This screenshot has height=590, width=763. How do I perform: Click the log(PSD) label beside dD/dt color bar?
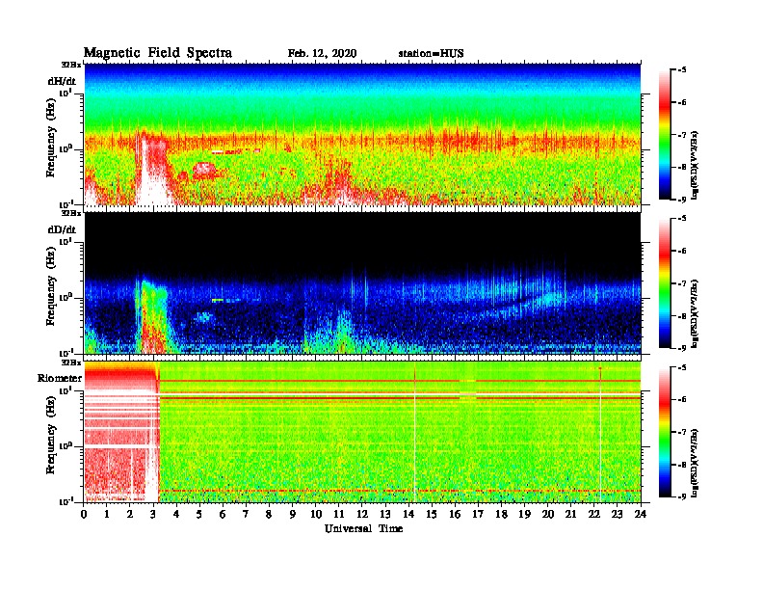(x=695, y=314)
